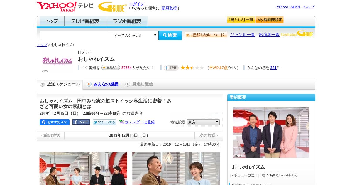Screen dimensions: 352x185
Task: Click the 新規取得 link
Action: tap(169, 8)
